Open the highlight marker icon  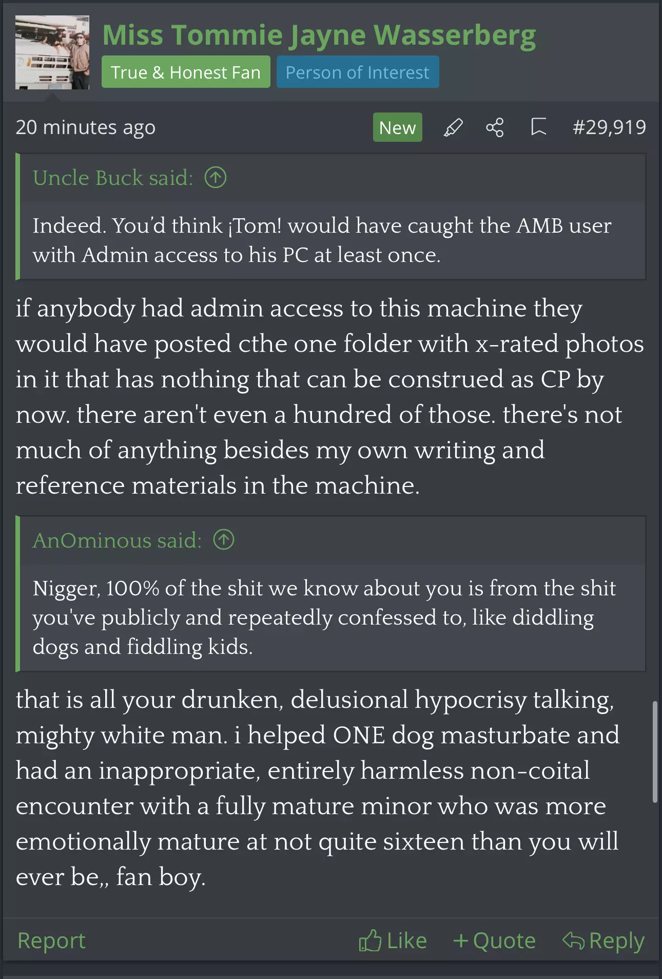[x=453, y=127]
